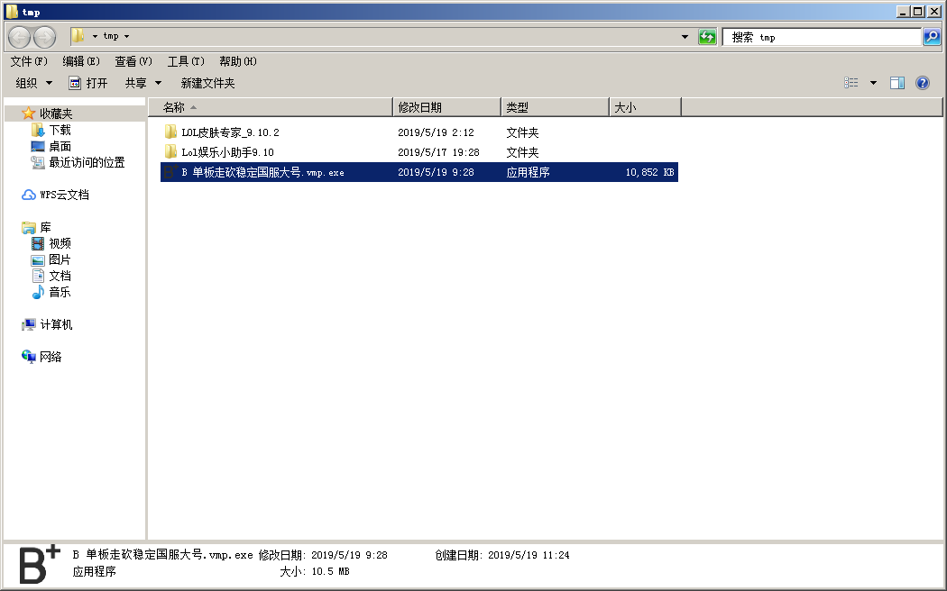Change view with the view mode icon

(851, 83)
